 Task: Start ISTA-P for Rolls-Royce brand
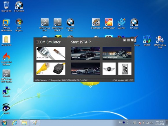point(125,69)
